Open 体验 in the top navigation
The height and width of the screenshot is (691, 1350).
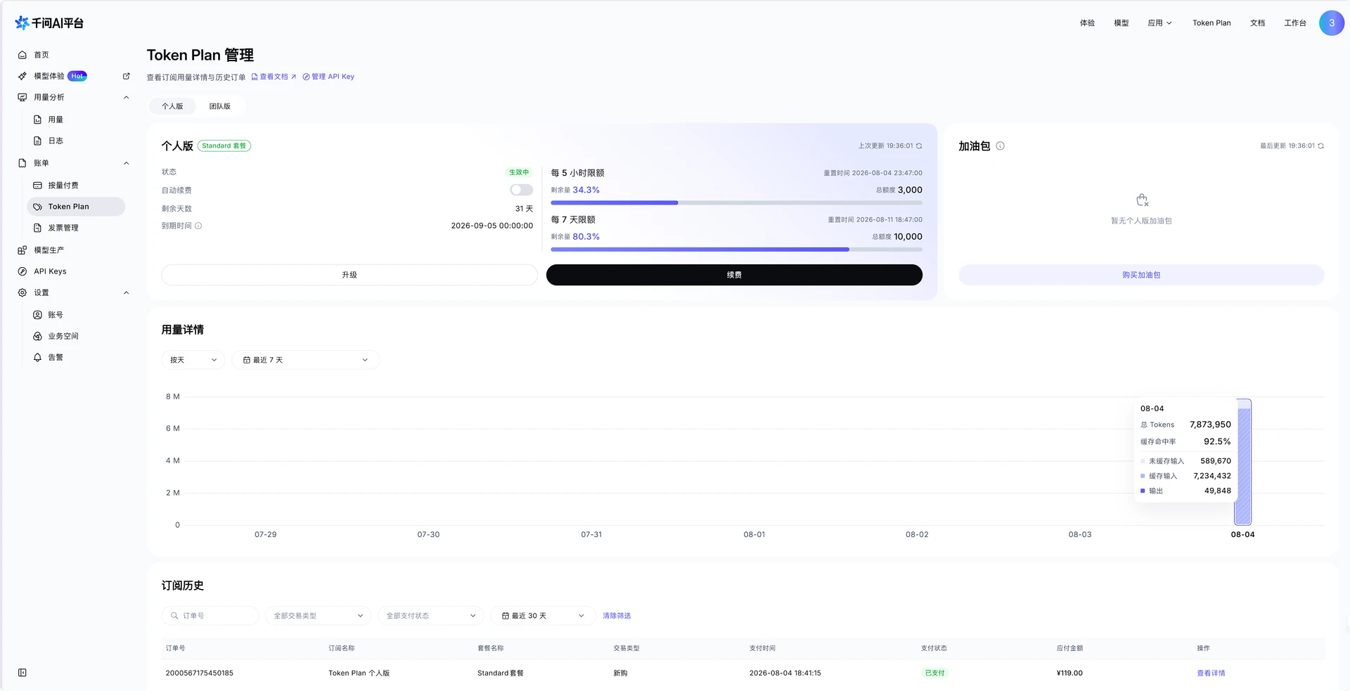[1087, 23]
